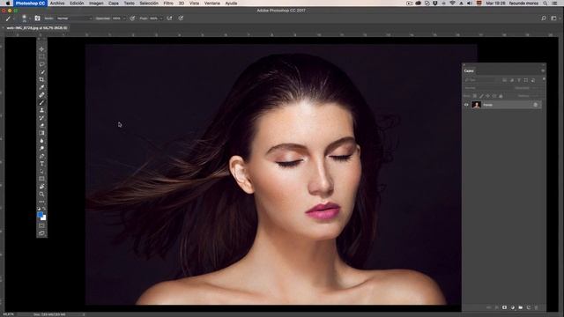
Task: Toggle visibility of the Fondo layer
Action: (x=466, y=105)
